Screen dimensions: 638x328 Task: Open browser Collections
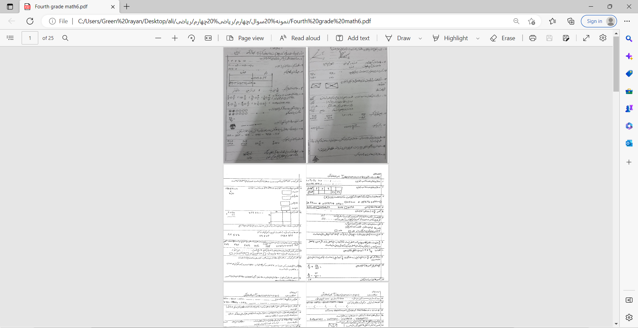[x=571, y=21]
